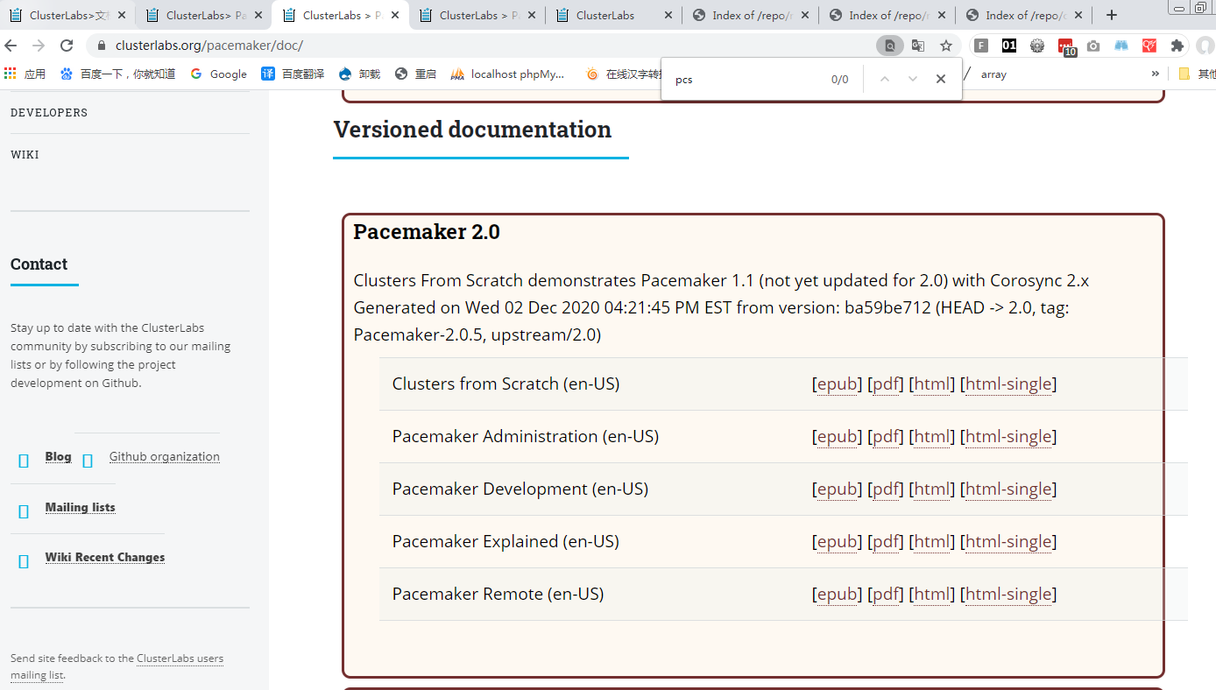Open the 重启 bookmark
Viewport: 1216px width, 690px height.
415,74
